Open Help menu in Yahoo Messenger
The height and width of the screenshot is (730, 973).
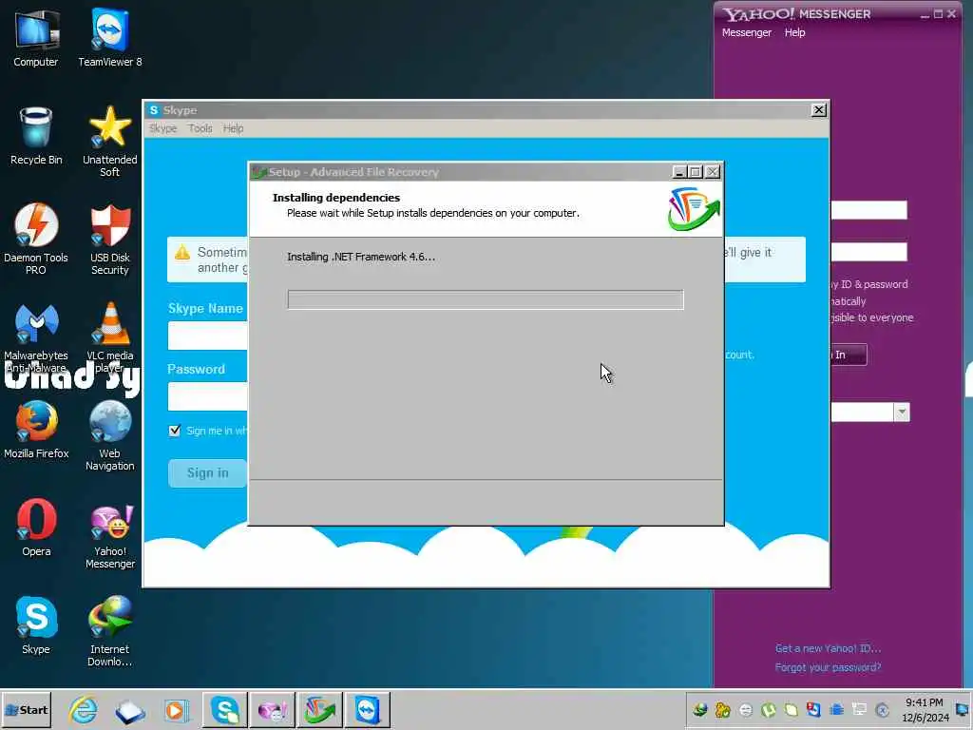794,32
